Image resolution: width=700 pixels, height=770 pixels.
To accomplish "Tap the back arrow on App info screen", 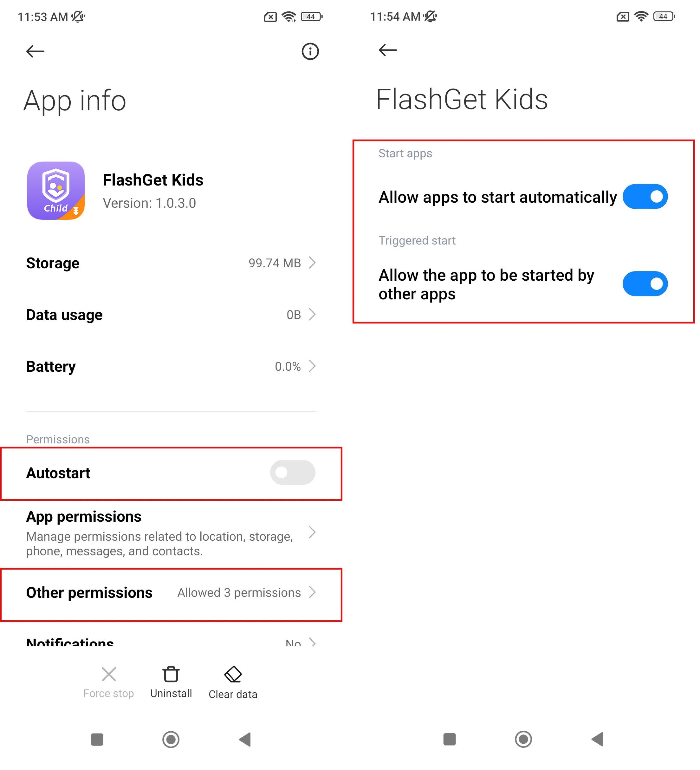I will coord(36,50).
